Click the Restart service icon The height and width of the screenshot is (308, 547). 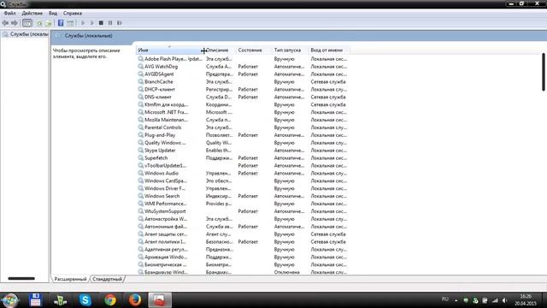[x=120, y=23]
